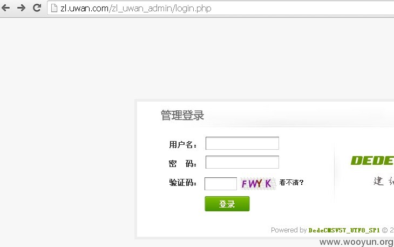
Task: Click the green DEDE logo
Action: tap(372, 161)
